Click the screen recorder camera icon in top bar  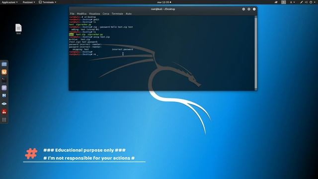(x=276, y=2)
